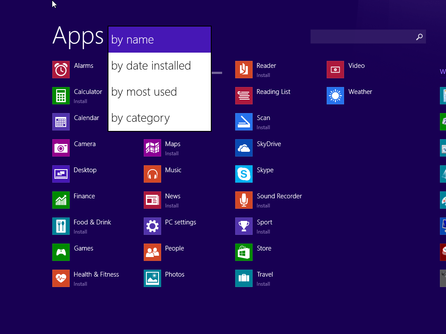Sort apps by date installed
The image size is (446, 334).
pos(159,66)
